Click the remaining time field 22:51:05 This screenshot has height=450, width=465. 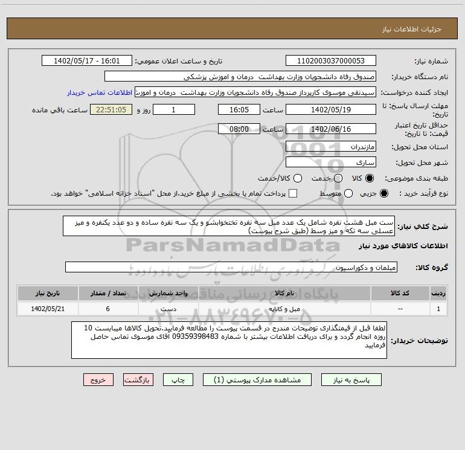[x=111, y=109]
